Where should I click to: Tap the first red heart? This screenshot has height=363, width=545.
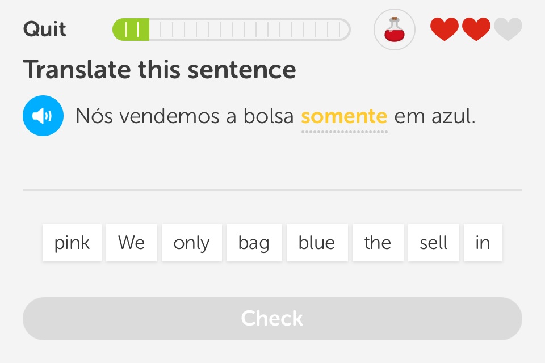click(444, 29)
